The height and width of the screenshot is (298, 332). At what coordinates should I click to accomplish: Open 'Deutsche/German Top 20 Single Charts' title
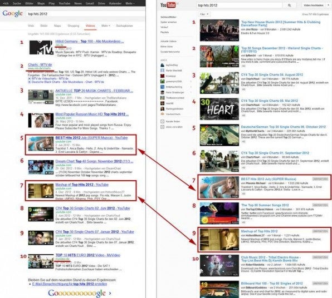click(284, 127)
